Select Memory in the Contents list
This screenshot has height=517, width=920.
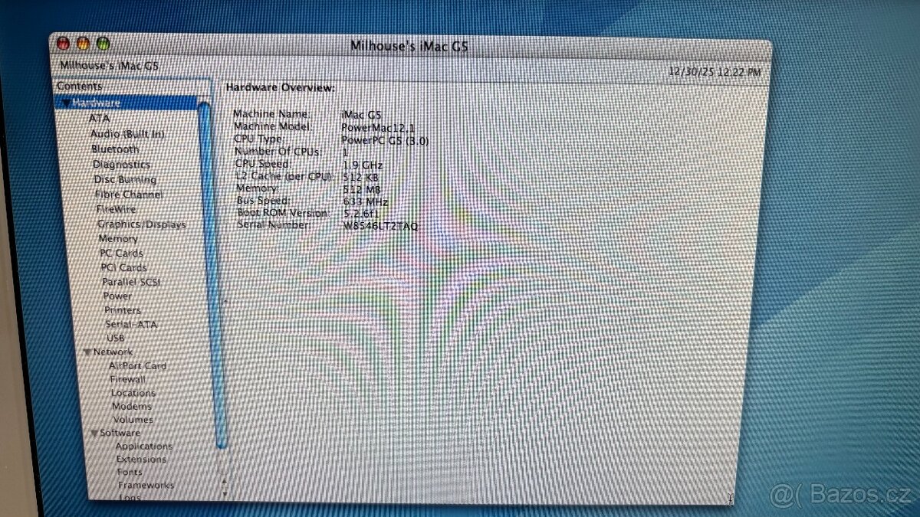(x=117, y=238)
